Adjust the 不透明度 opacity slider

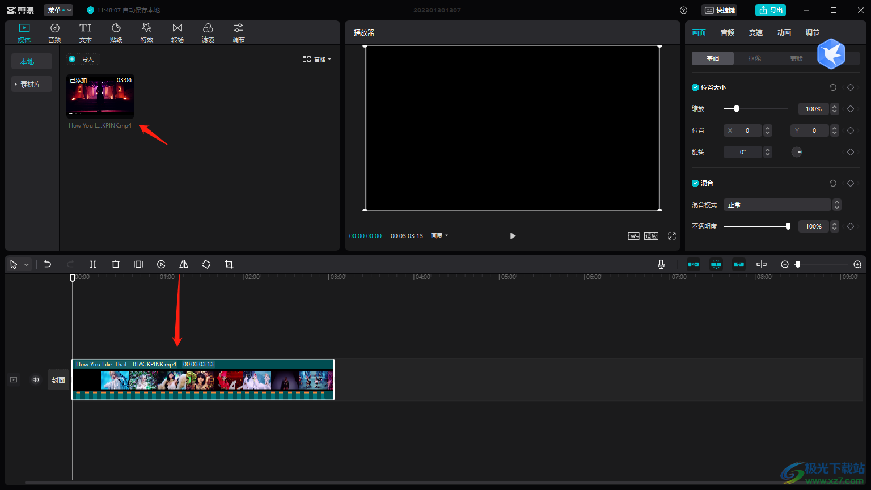[x=757, y=226]
